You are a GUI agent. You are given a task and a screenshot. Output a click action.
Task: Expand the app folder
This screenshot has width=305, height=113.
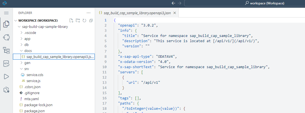(21, 39)
